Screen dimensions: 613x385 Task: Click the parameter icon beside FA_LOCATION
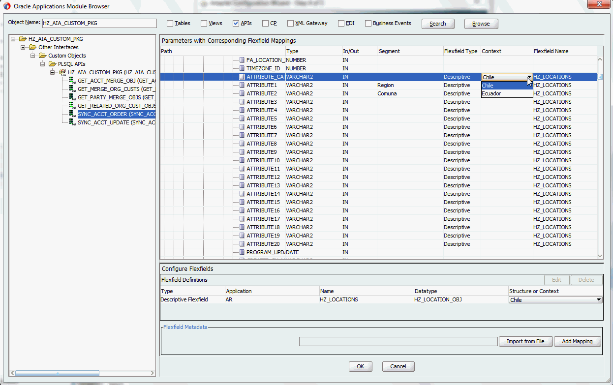(242, 60)
